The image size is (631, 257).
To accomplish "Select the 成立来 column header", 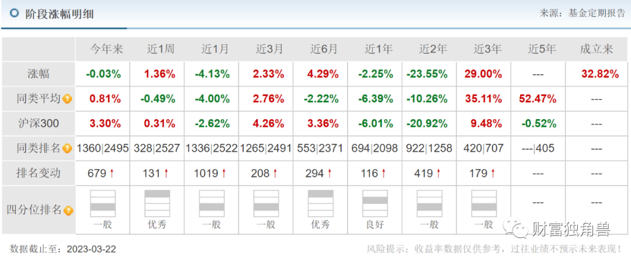I will [x=596, y=50].
